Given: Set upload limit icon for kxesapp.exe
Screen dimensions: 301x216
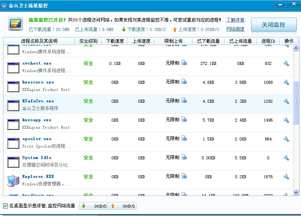Looking at the screenshot, I should click(x=184, y=119).
